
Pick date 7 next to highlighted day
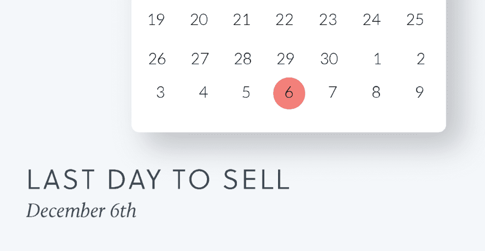332,92
